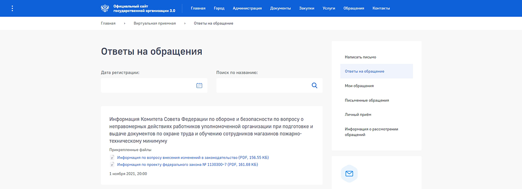Click the PDF icon of the law amendments file
Image resolution: width=522 pixels, height=189 pixels.
point(112,157)
